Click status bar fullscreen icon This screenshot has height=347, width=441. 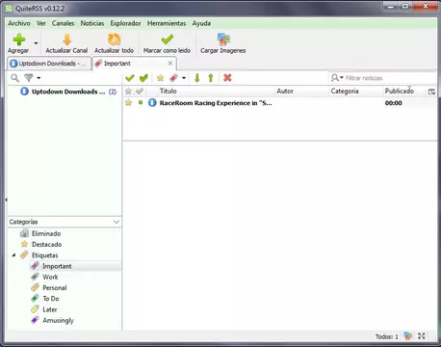tap(422, 336)
